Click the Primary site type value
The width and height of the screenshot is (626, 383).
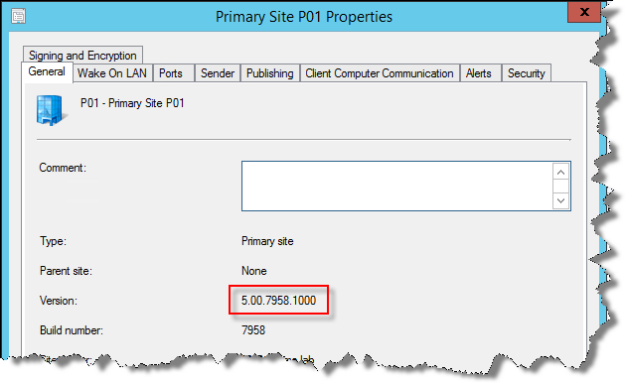point(267,241)
